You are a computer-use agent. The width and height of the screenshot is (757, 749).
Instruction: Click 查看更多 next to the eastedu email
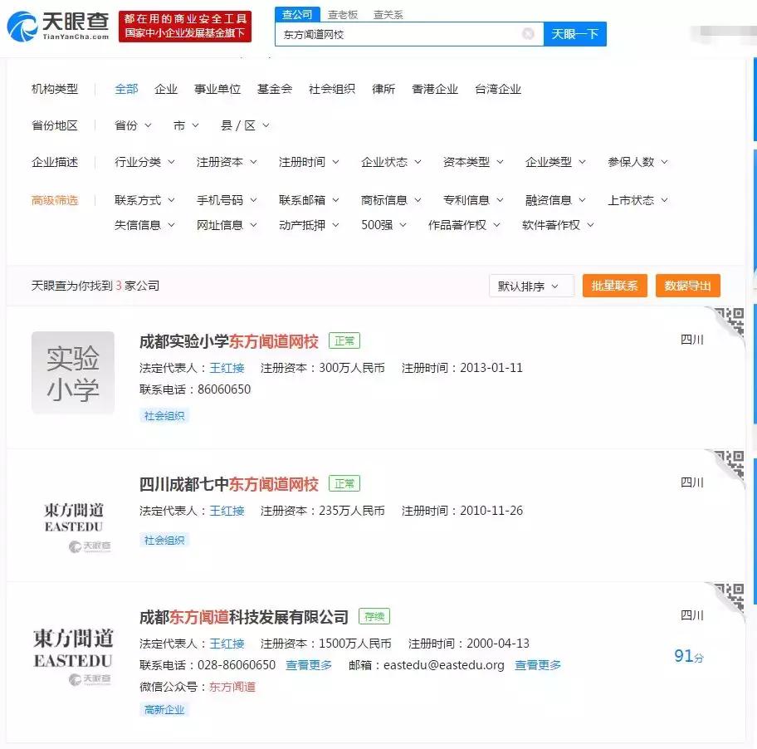click(x=537, y=664)
